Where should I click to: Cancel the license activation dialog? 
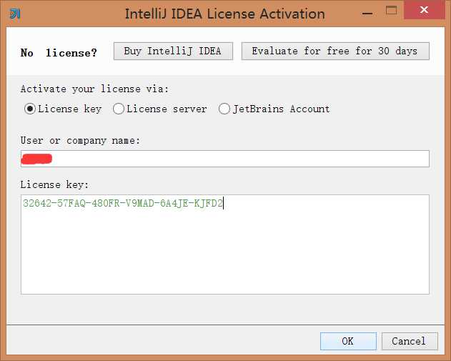pos(410,341)
